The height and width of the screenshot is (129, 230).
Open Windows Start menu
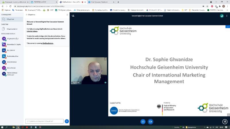[x=2, y=127]
